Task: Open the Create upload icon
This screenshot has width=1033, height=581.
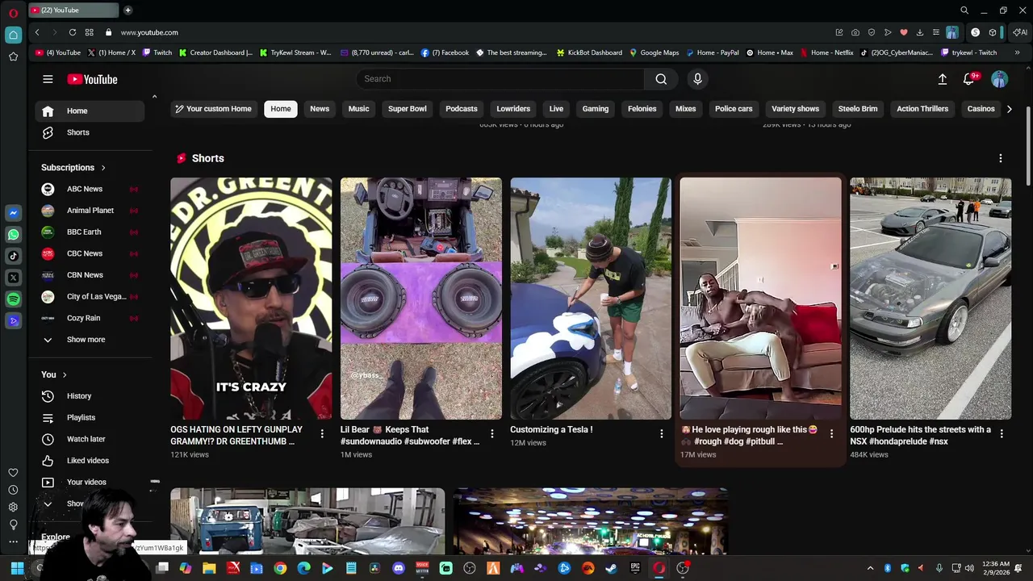Action: (942, 79)
